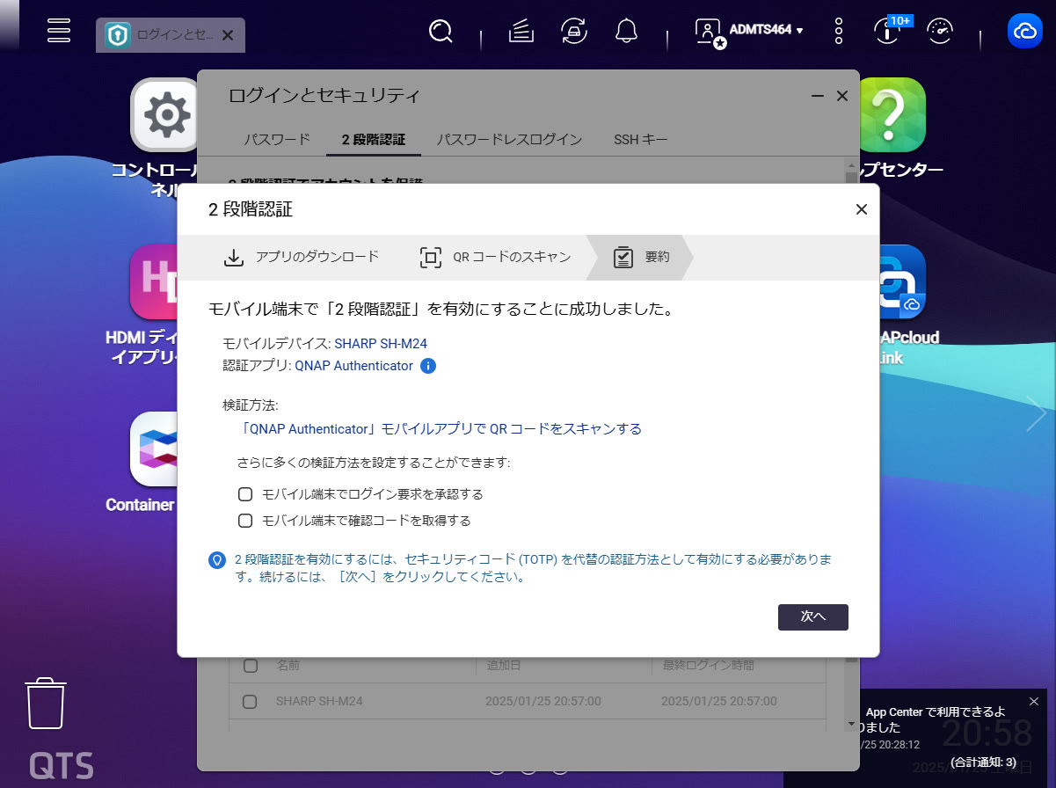Switch to the SSH キー tab

[641, 139]
